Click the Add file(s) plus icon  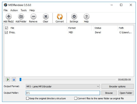click(x=9, y=16)
